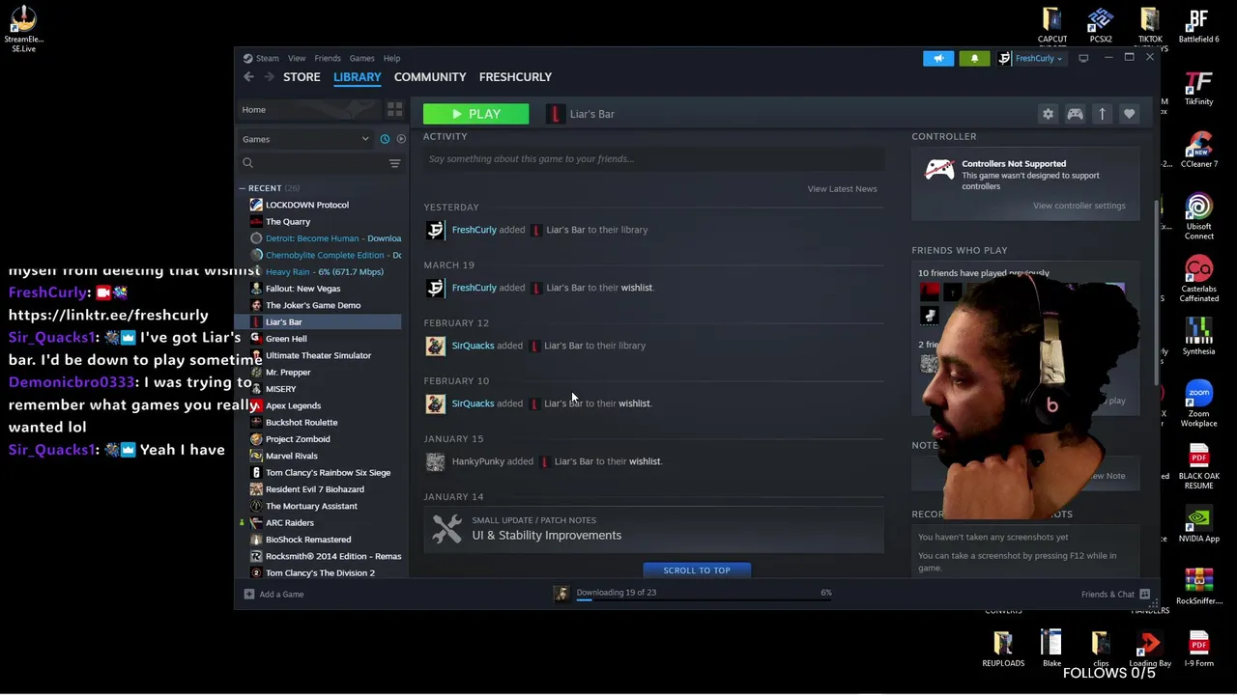Open the FRESHCURLY profile tab

tap(515, 77)
